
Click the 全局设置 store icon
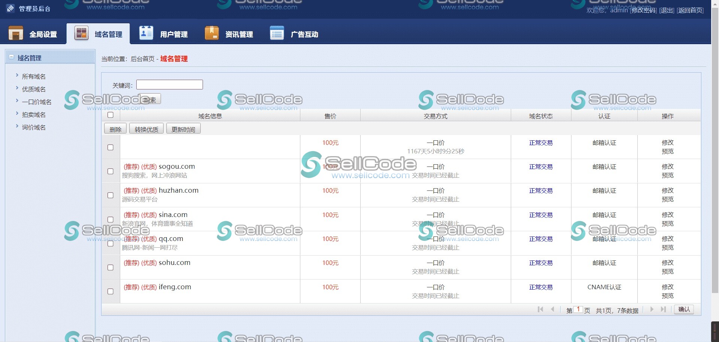click(x=16, y=33)
